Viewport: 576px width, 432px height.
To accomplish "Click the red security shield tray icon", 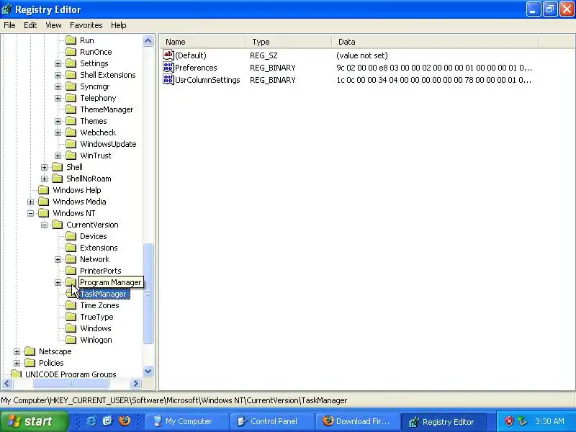I will tap(509, 421).
